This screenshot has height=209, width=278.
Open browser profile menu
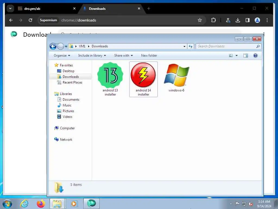pyautogui.click(x=257, y=20)
